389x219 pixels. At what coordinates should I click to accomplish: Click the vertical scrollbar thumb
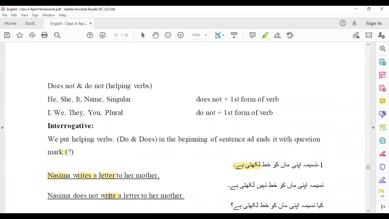coord(368,167)
